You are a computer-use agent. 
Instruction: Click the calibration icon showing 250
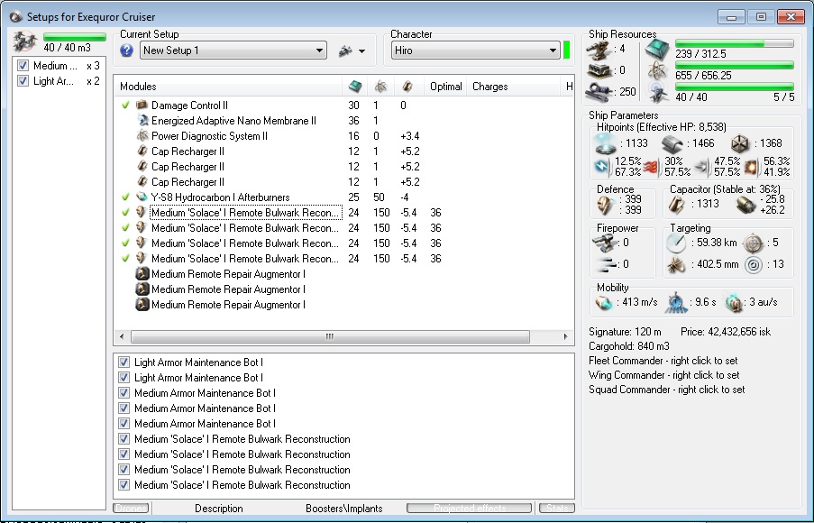pos(599,92)
